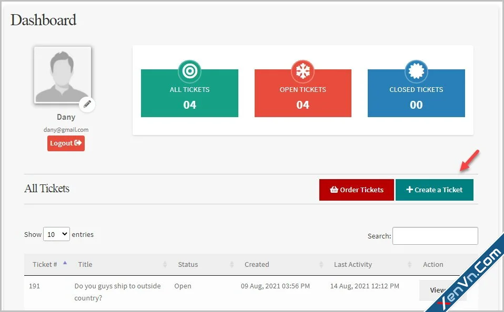Sort by Ticket # column arrow
The height and width of the screenshot is (312, 504).
[65, 263]
